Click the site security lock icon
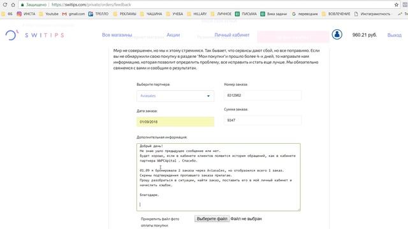 coord(22,4)
